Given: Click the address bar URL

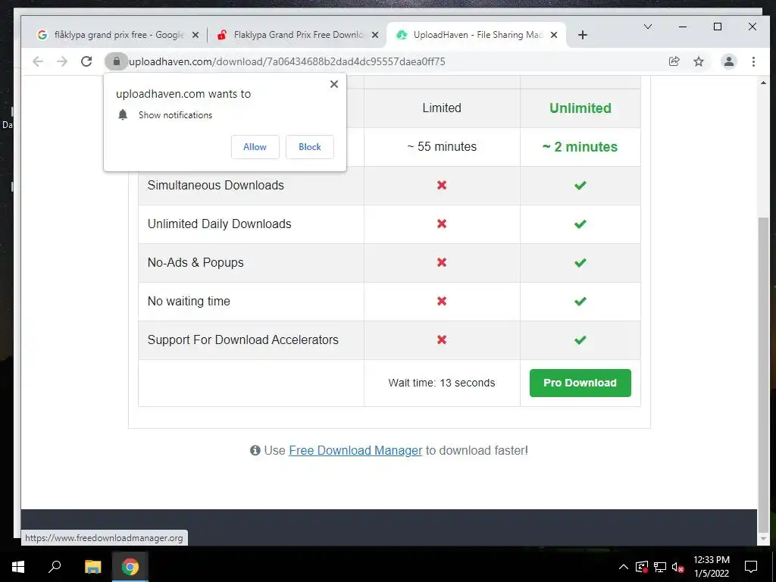Looking at the screenshot, I should (x=287, y=61).
